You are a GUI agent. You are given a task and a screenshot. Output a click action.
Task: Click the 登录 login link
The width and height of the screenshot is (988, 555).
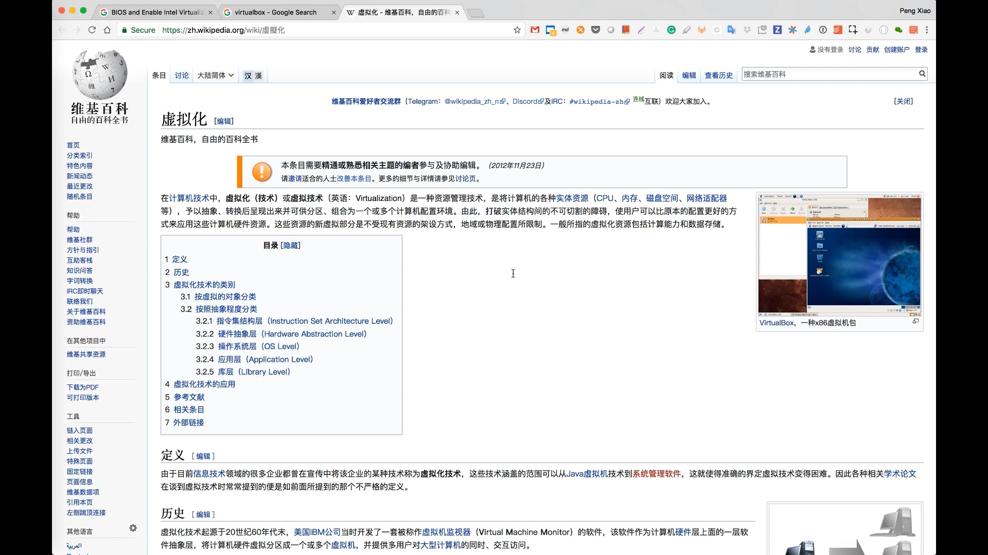(x=922, y=49)
